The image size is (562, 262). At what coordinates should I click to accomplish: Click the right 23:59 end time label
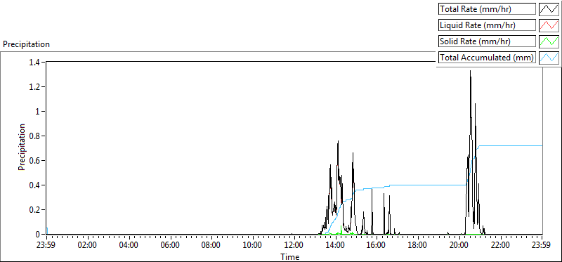(x=542, y=246)
